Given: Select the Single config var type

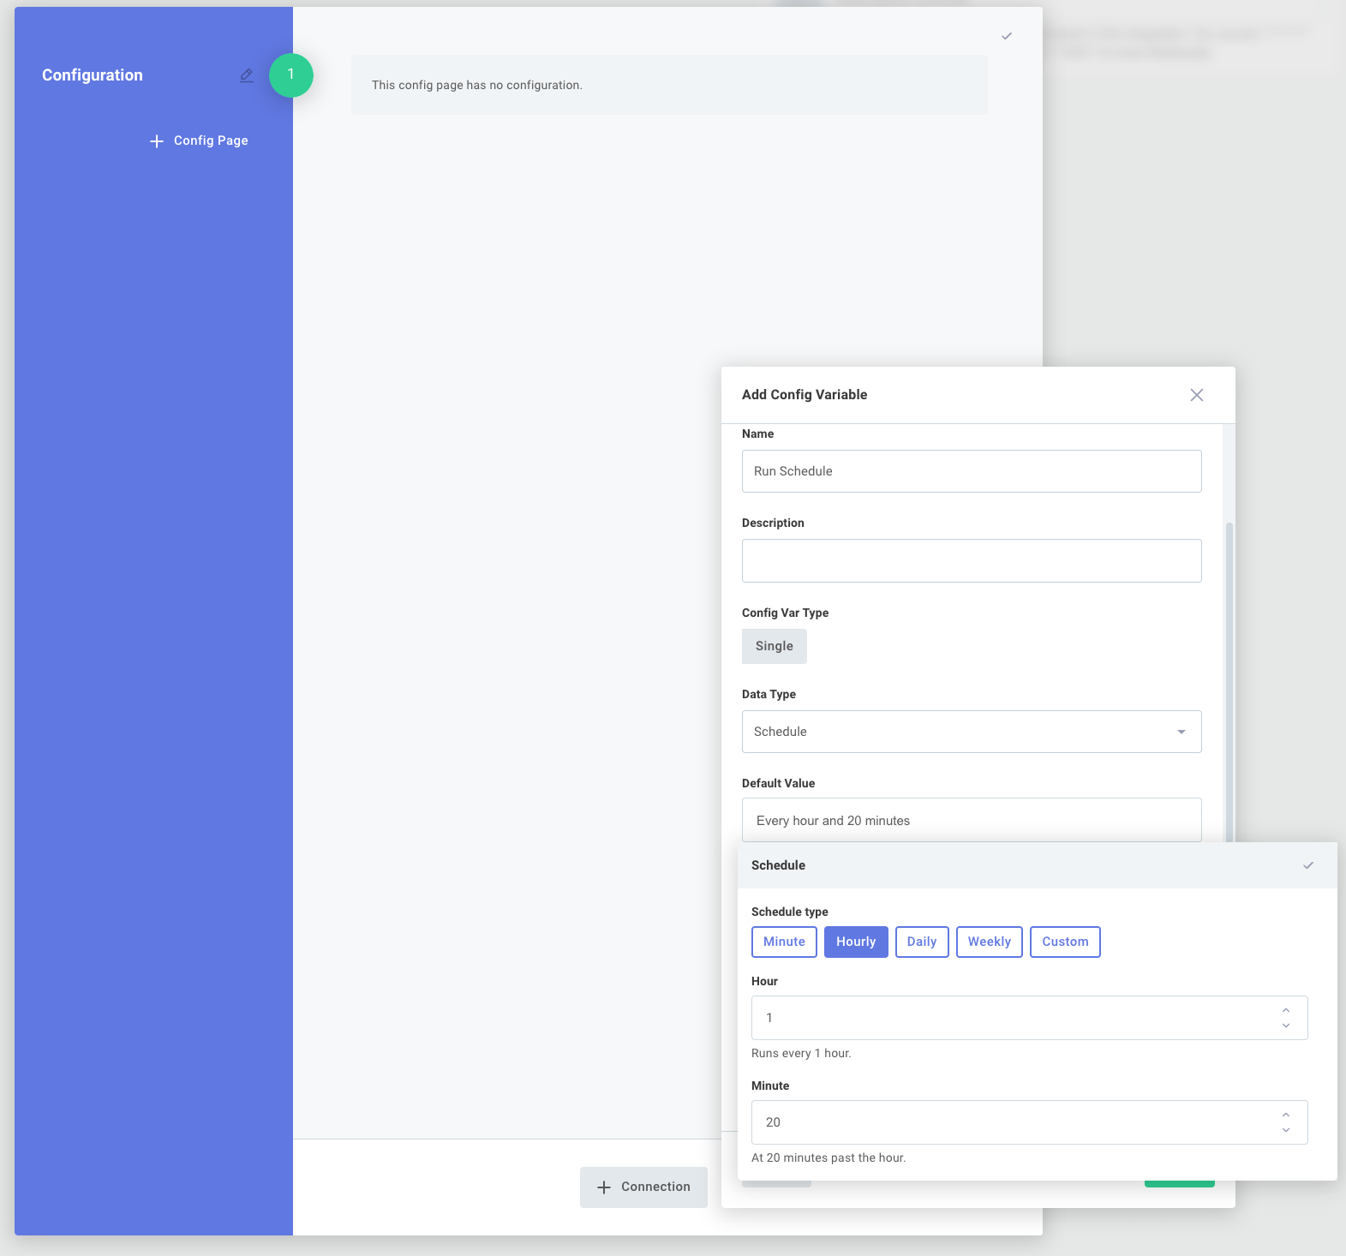Looking at the screenshot, I should point(775,646).
